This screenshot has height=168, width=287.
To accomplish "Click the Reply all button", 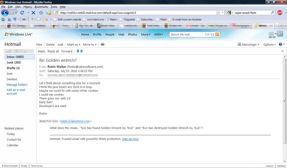I will pos(53,51).
